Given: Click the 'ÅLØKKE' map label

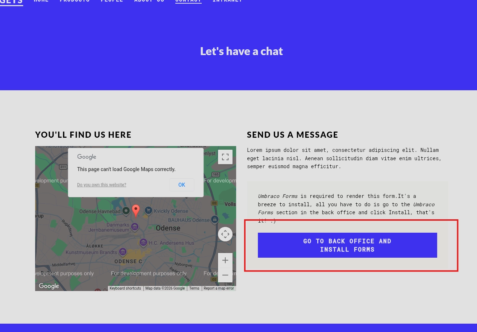Looking at the screenshot, I should click(x=95, y=246).
